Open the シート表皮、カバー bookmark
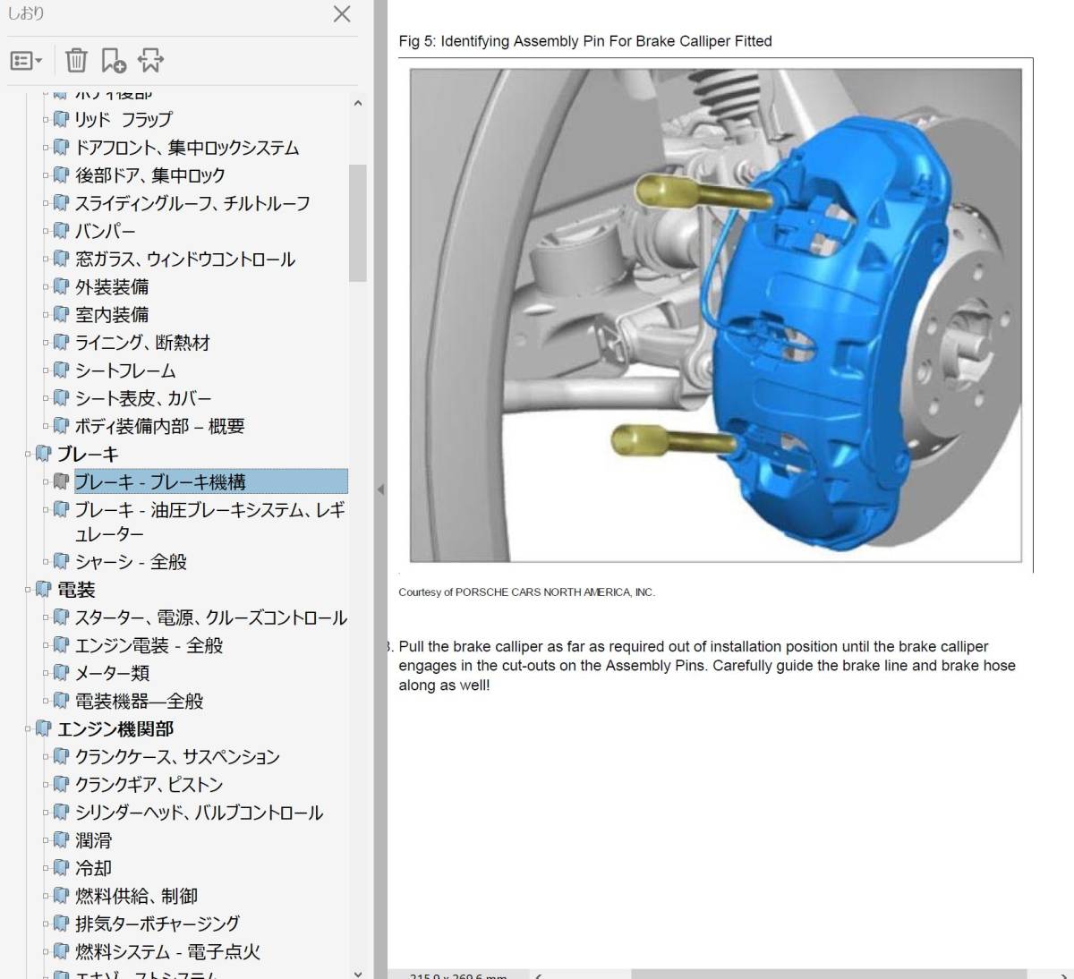The width and height of the screenshot is (1074, 979). coord(143,398)
